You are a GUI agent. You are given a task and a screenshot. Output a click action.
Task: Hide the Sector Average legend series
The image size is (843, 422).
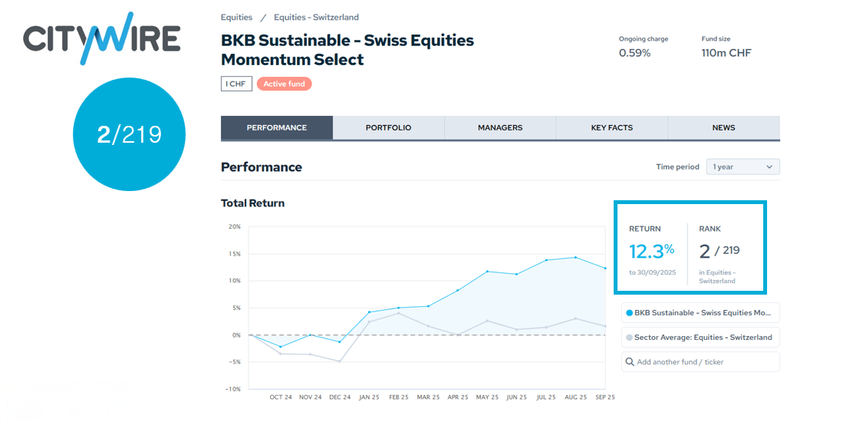tap(700, 338)
